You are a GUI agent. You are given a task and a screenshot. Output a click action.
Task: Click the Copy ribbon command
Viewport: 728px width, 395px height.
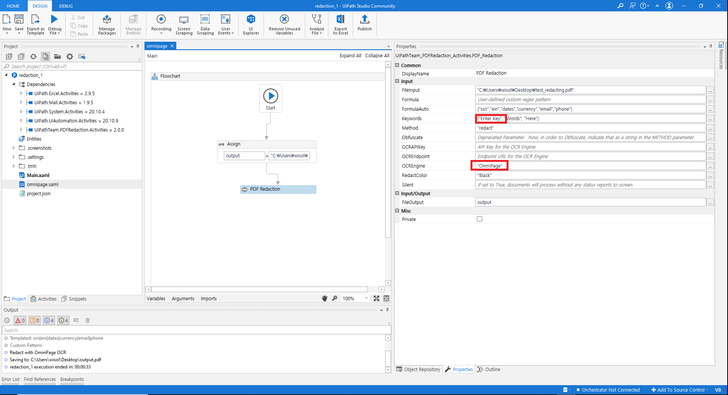coord(79,26)
